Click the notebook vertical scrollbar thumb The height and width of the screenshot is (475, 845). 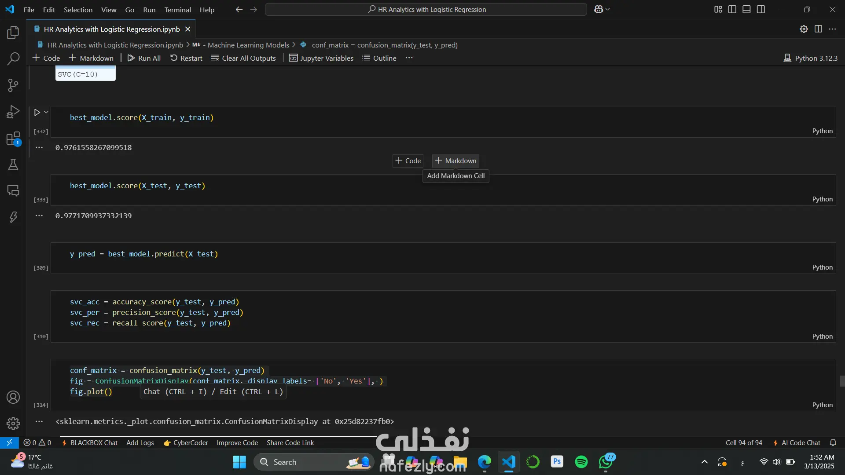coord(841,381)
